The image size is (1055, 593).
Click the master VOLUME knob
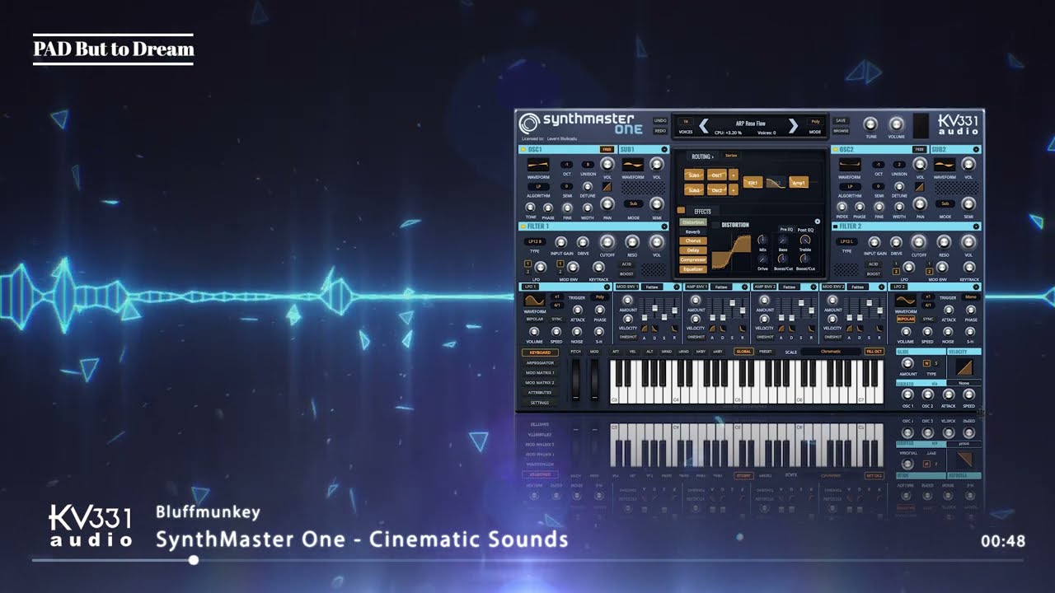(896, 124)
